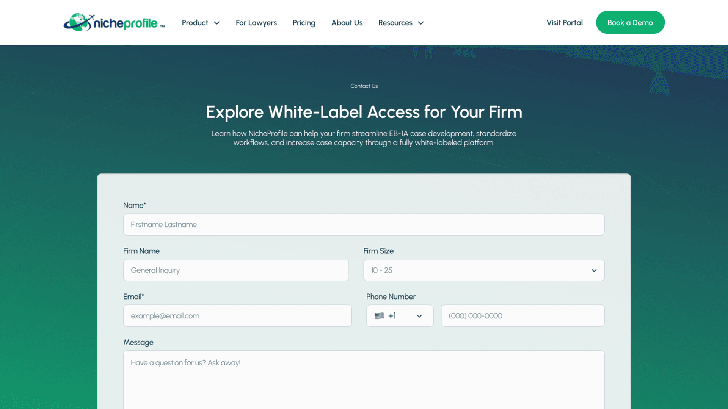This screenshot has width=728, height=409.
Task: Open the Firm Size dropdown
Action: (x=484, y=270)
